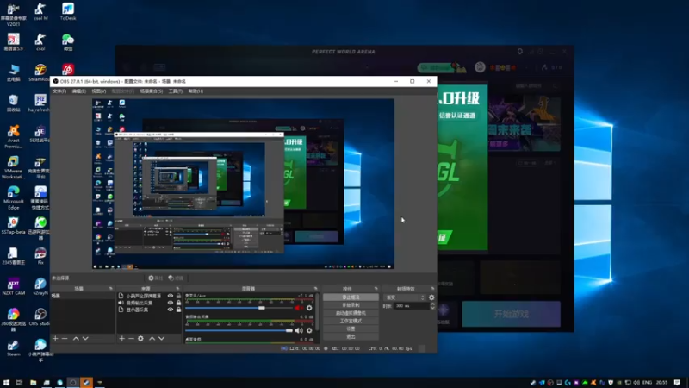Click the 300 ms duration field
Viewport: 689px width, 388px height.
(x=411, y=306)
